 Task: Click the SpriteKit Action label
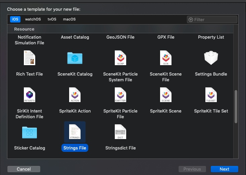tap(75, 111)
